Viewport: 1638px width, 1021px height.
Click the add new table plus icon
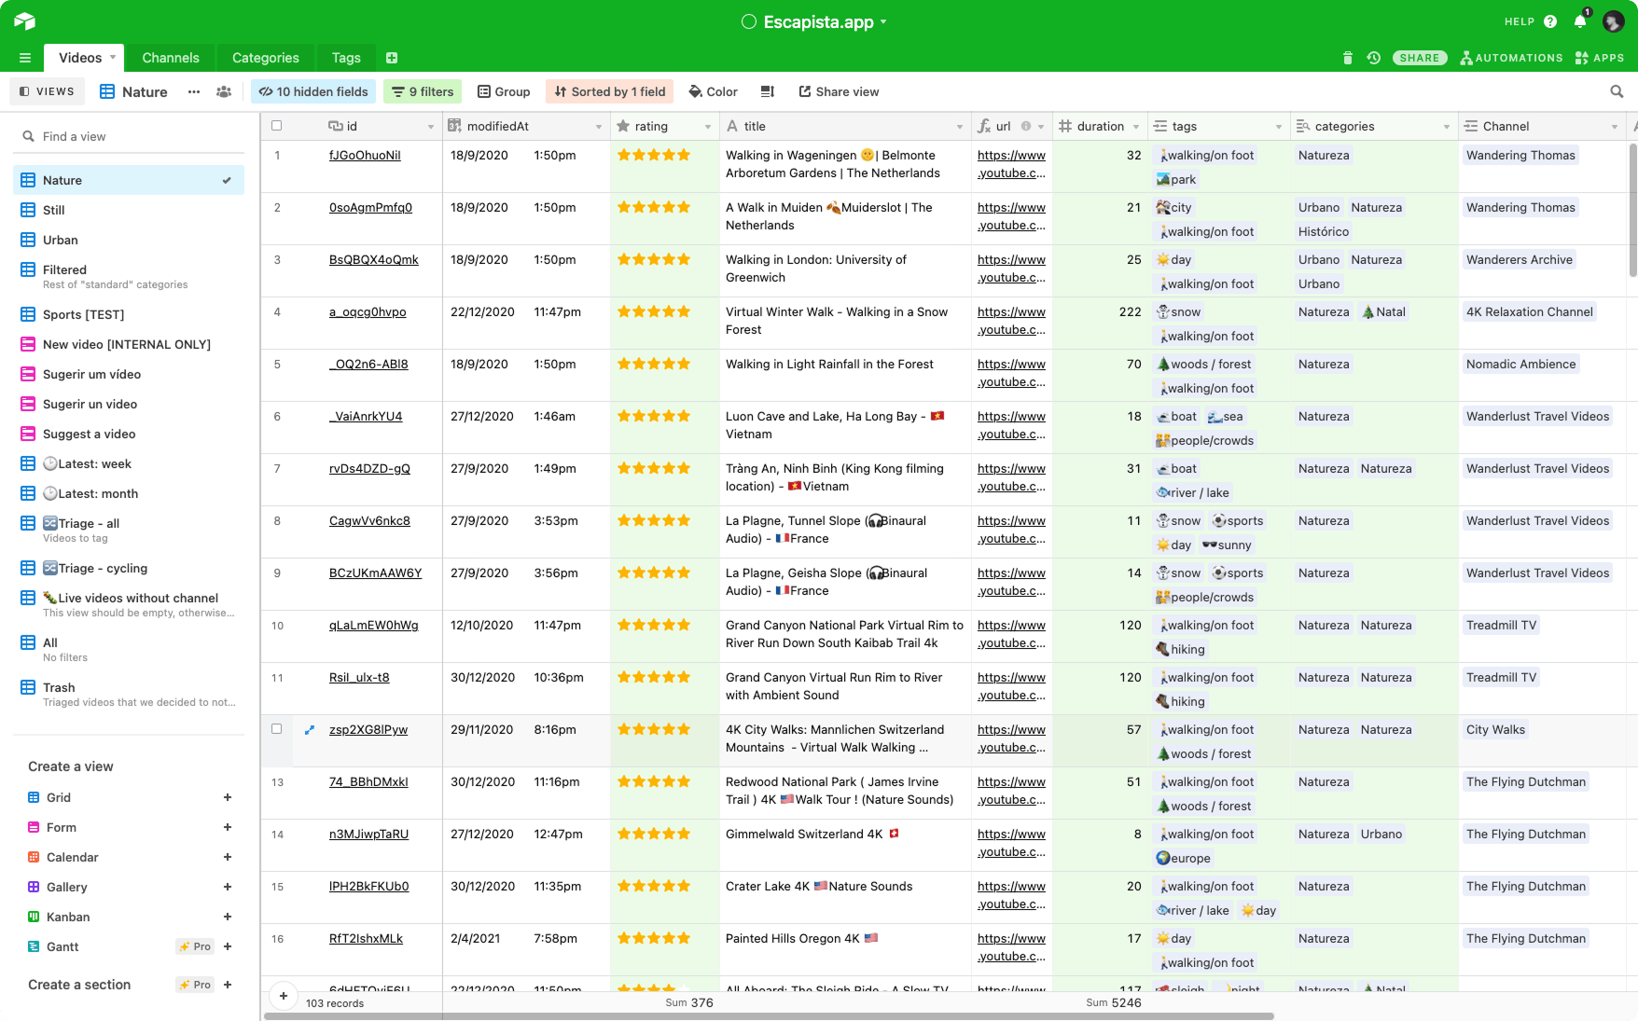click(x=392, y=58)
